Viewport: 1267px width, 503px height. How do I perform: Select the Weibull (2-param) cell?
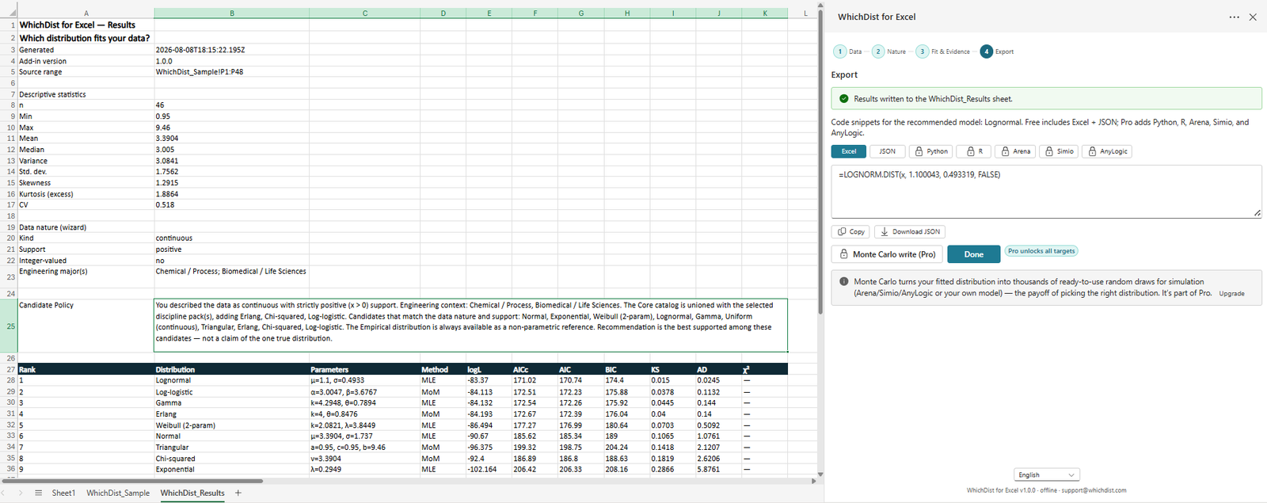click(232, 425)
